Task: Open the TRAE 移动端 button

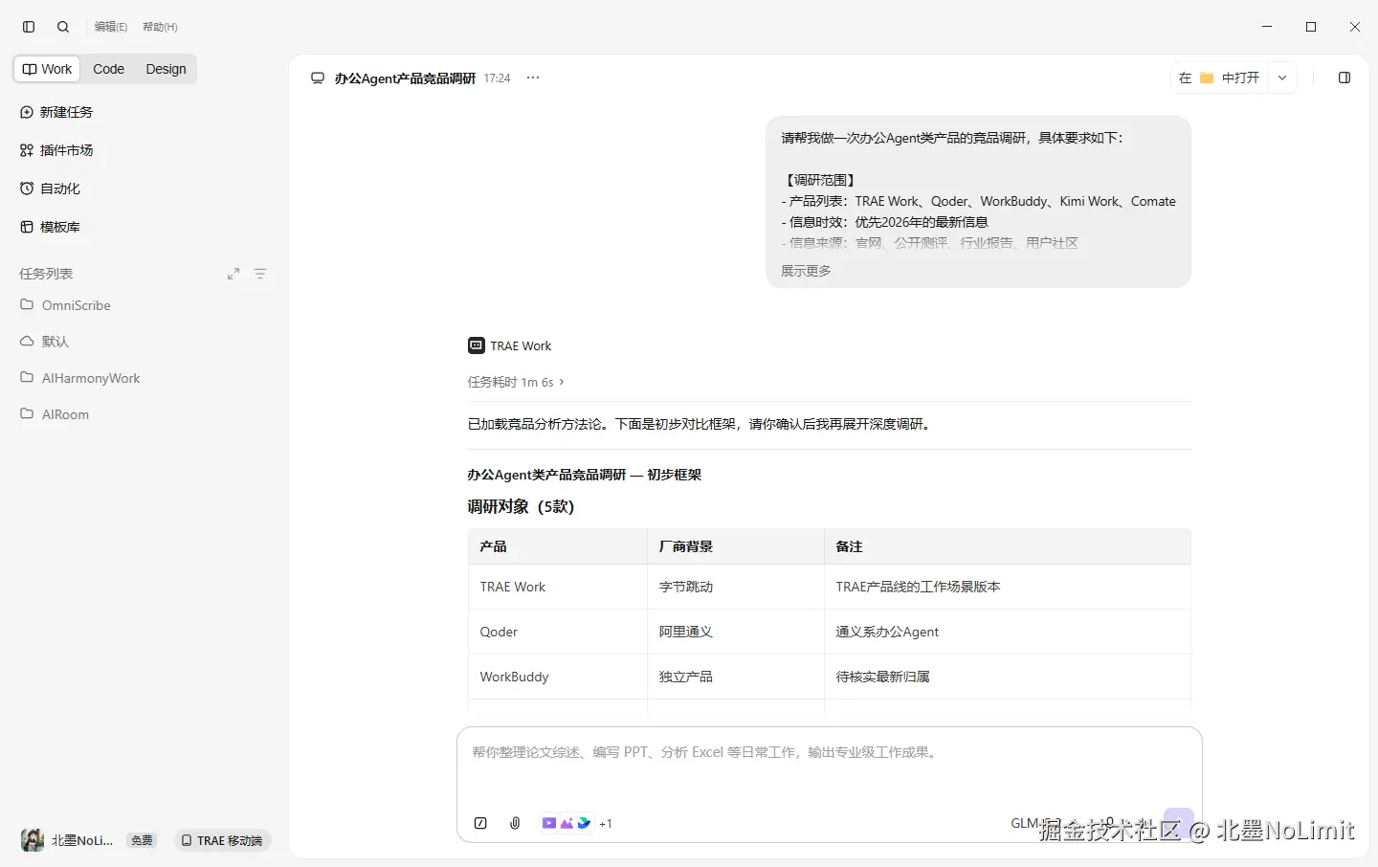Action: point(222,840)
